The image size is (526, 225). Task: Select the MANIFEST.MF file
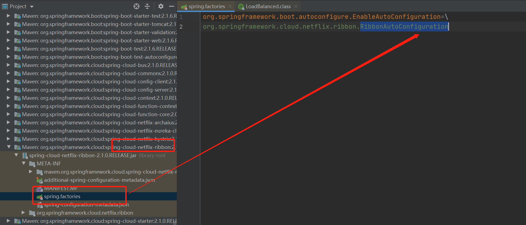click(88, 188)
